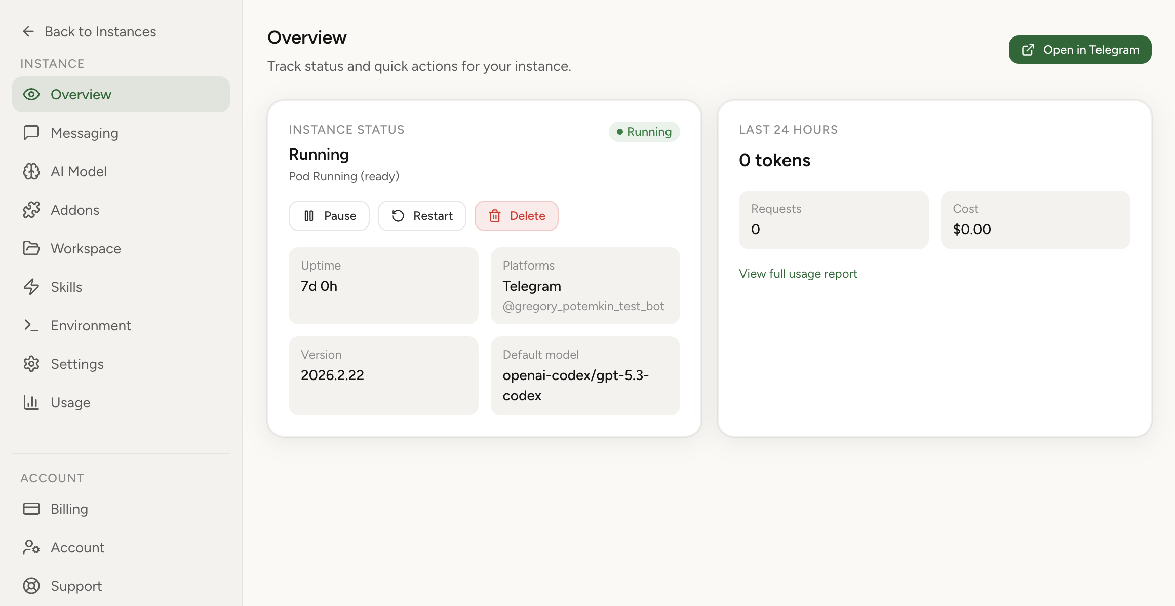Click the Skills lightning icon
The image size is (1175, 606).
(31, 287)
